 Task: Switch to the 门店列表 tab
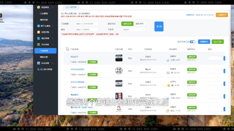[71, 7]
